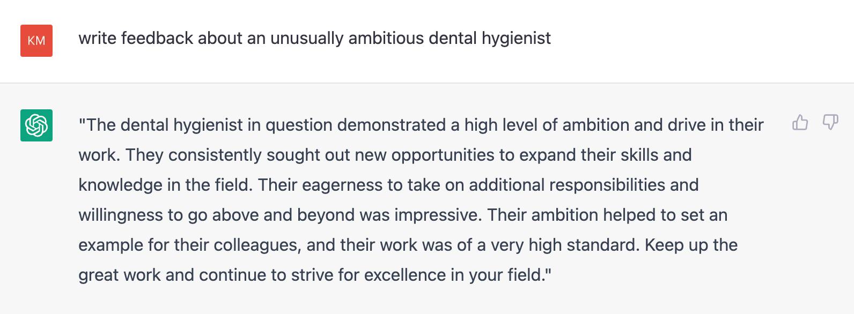
Task: Click the phrase "Keep up the" in the response
Action: 691,245
